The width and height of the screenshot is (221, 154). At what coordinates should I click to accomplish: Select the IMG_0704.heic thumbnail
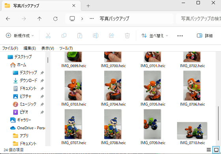113,85
